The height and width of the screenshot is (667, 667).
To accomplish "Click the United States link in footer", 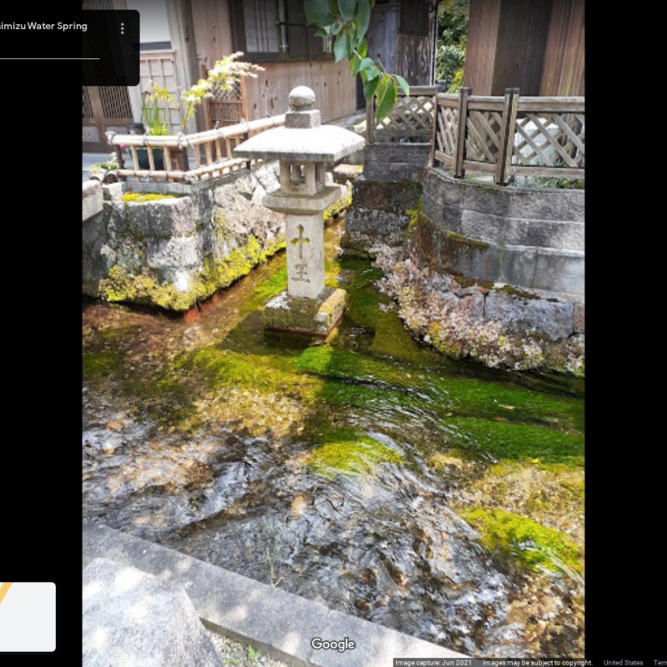I will [623, 663].
